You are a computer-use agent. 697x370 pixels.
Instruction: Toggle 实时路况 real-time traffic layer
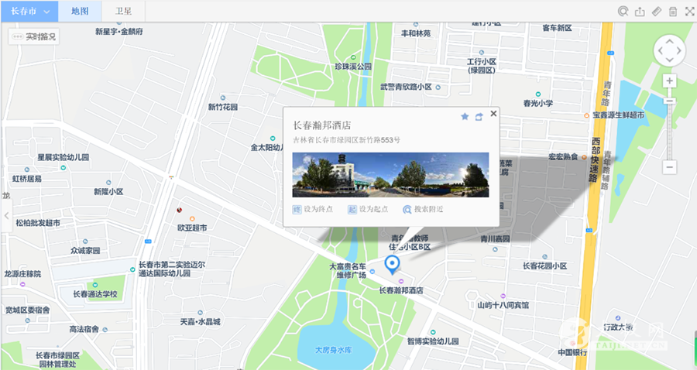point(33,36)
